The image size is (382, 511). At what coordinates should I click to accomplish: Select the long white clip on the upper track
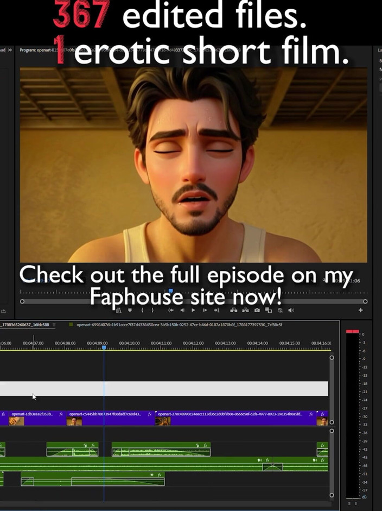point(164,388)
